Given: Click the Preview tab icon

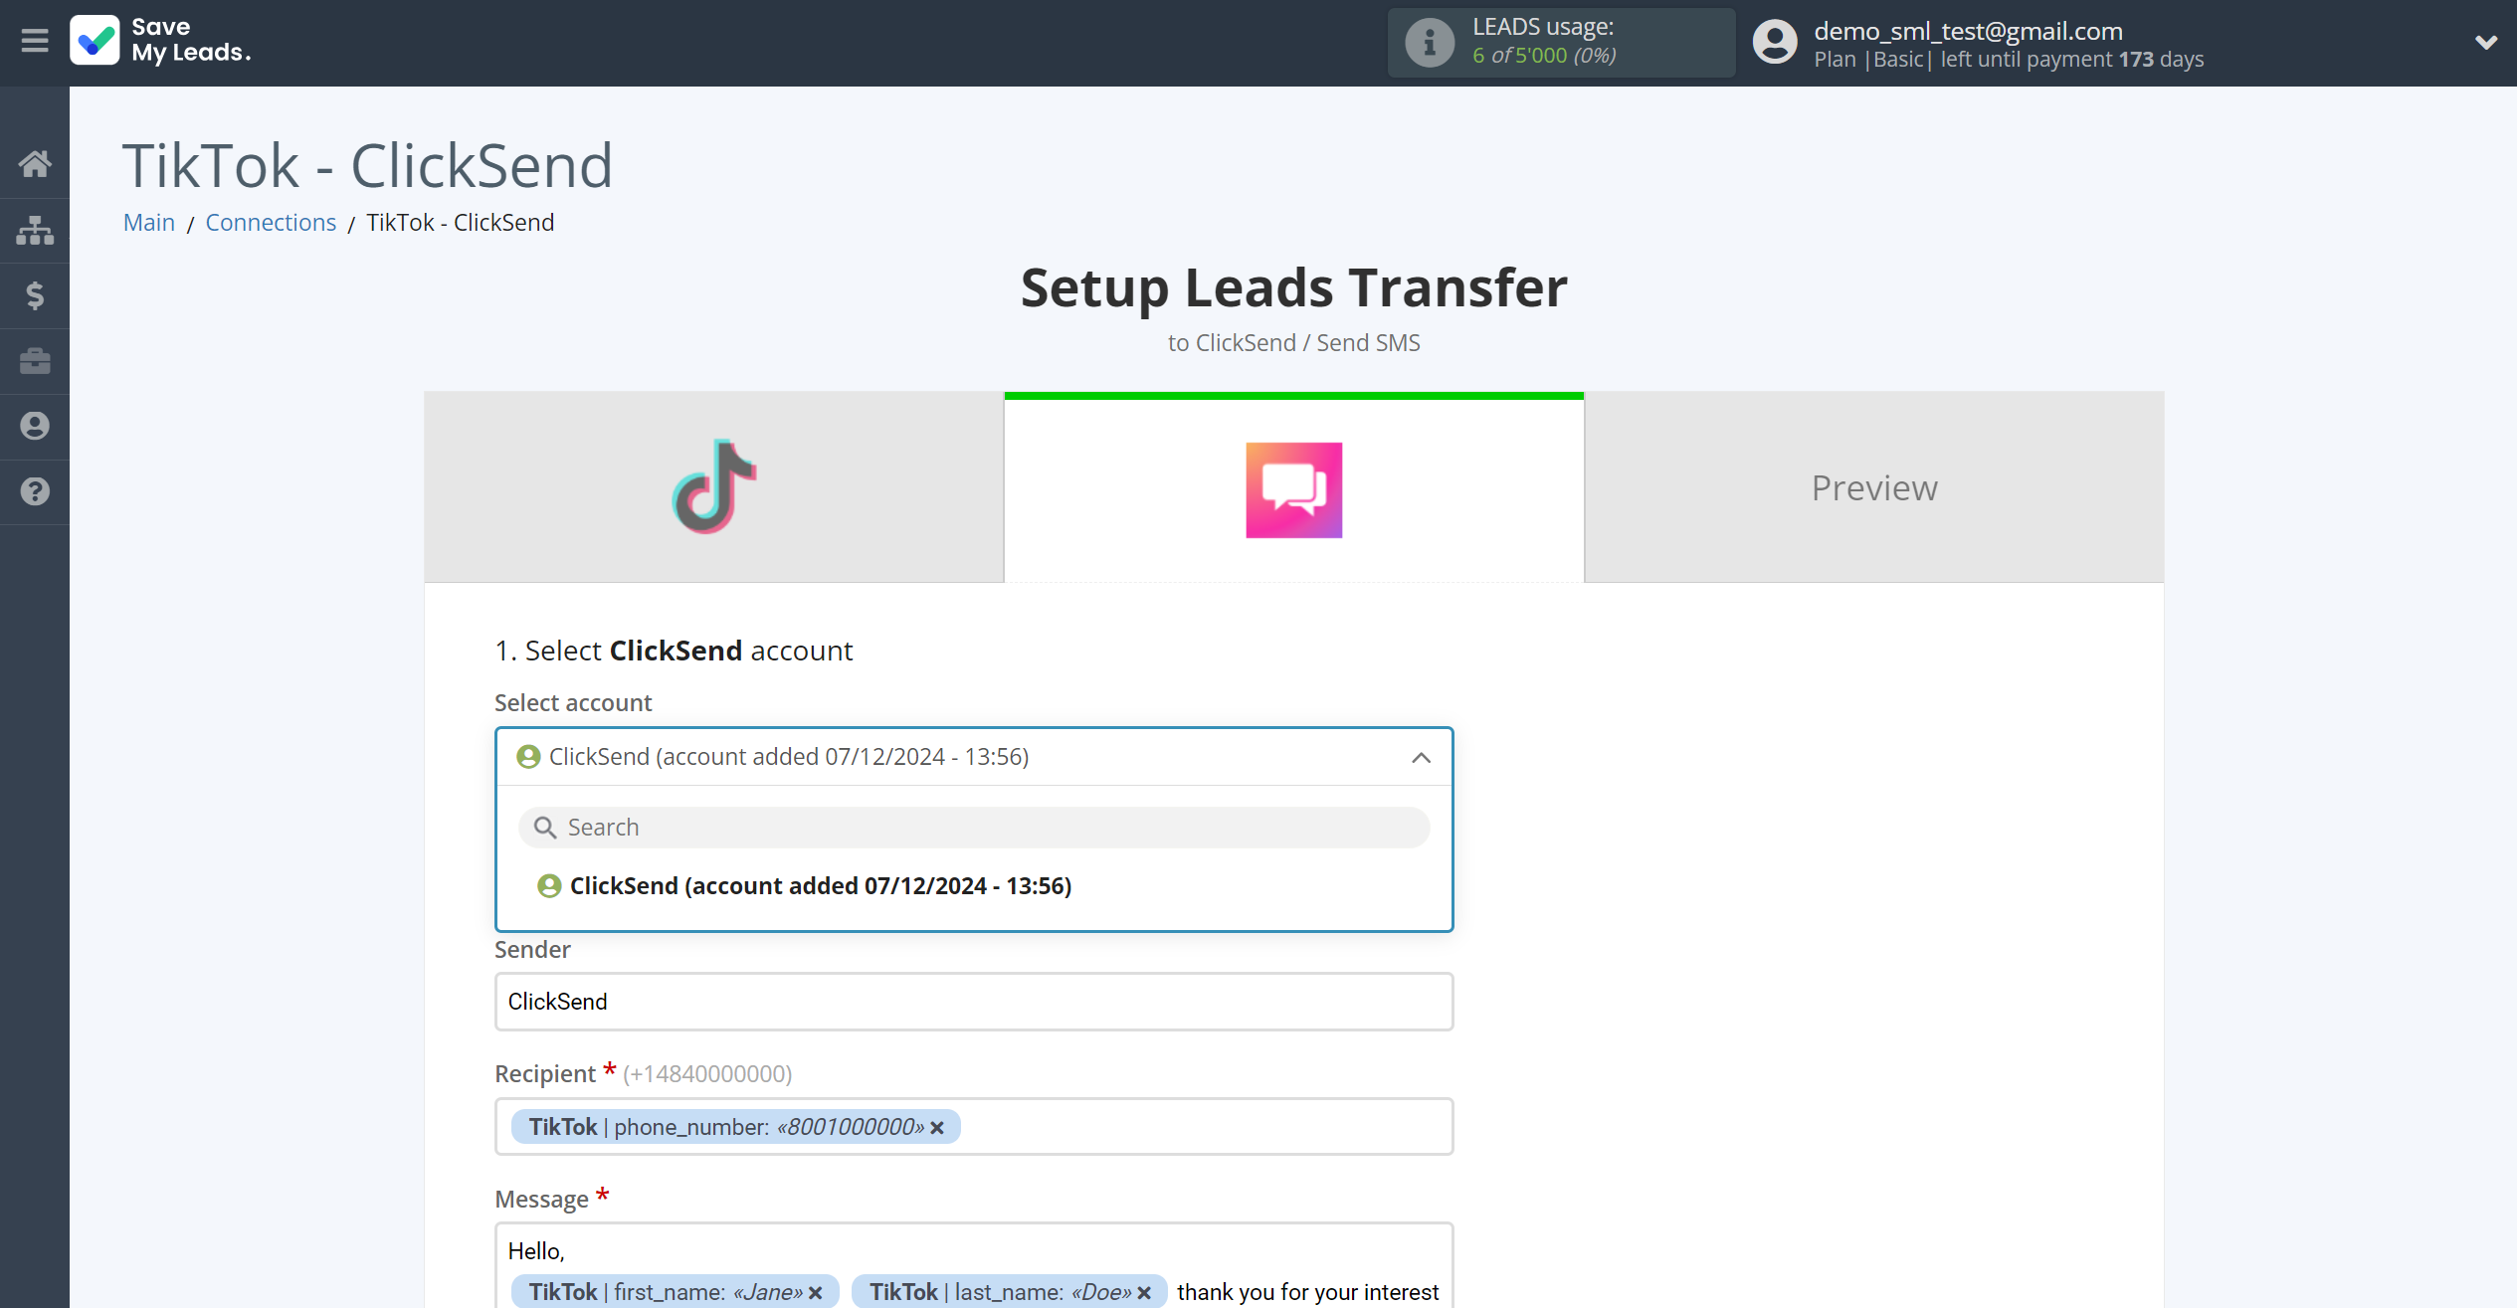Looking at the screenshot, I should (x=1874, y=486).
